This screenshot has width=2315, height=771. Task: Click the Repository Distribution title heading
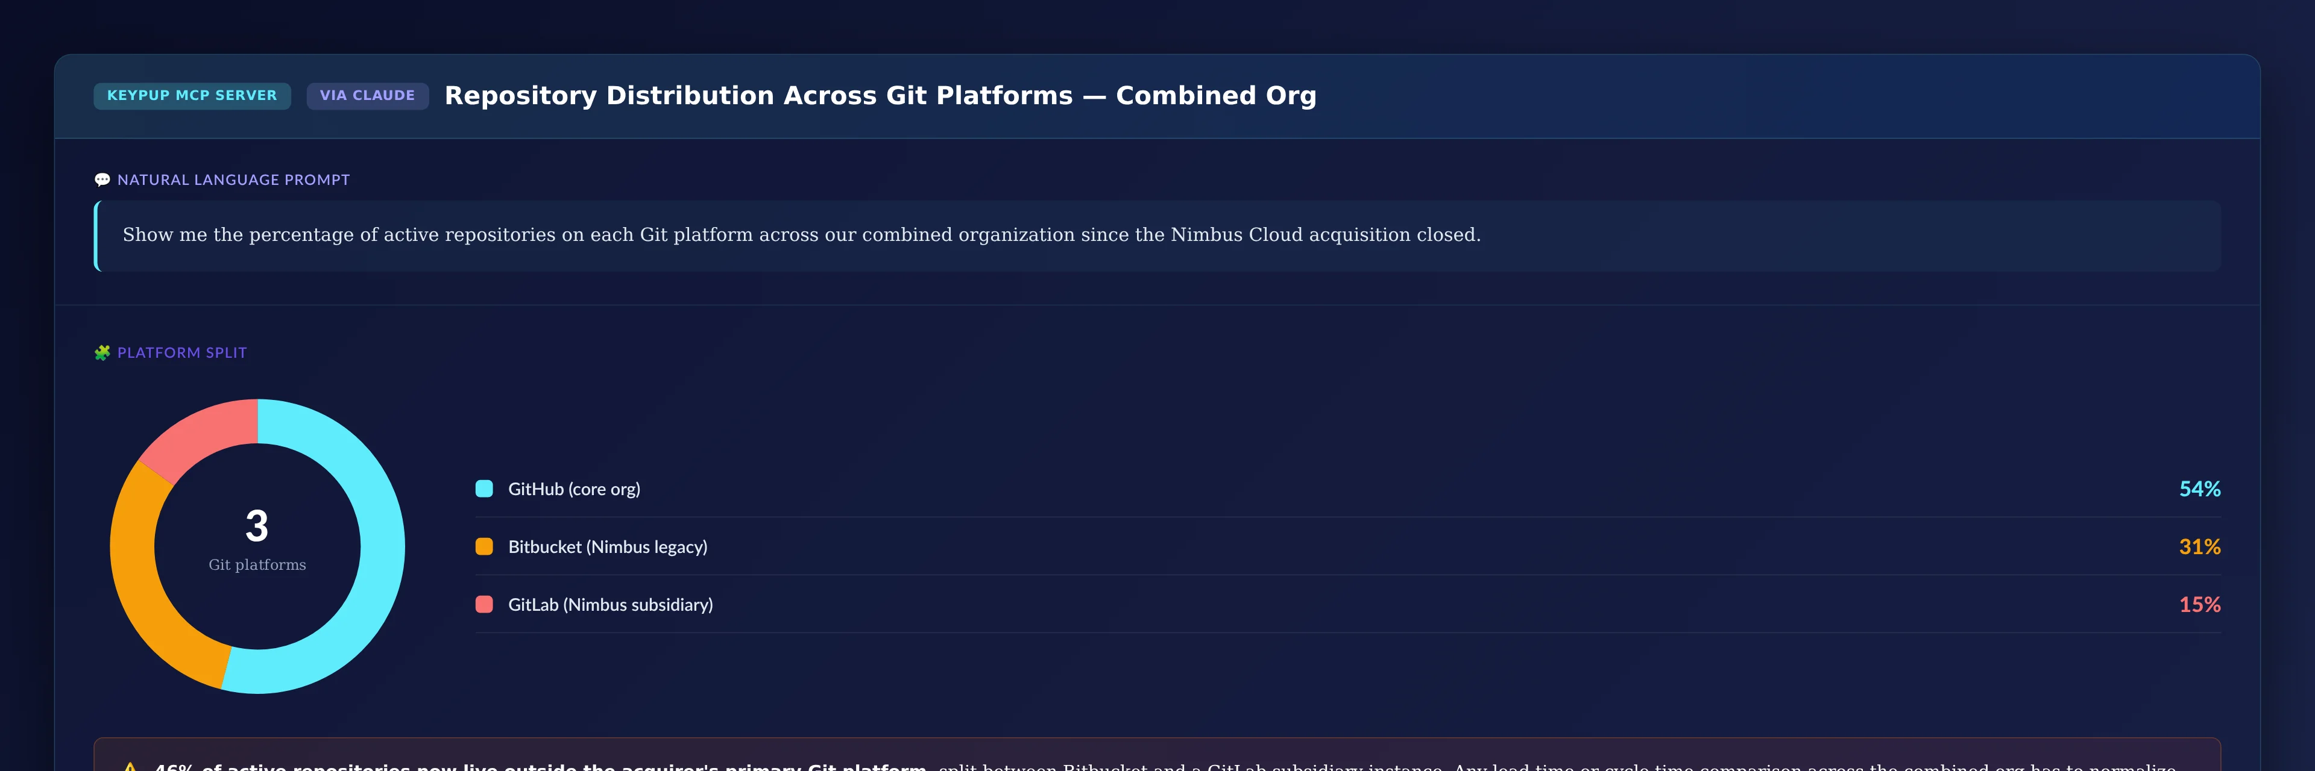880,95
